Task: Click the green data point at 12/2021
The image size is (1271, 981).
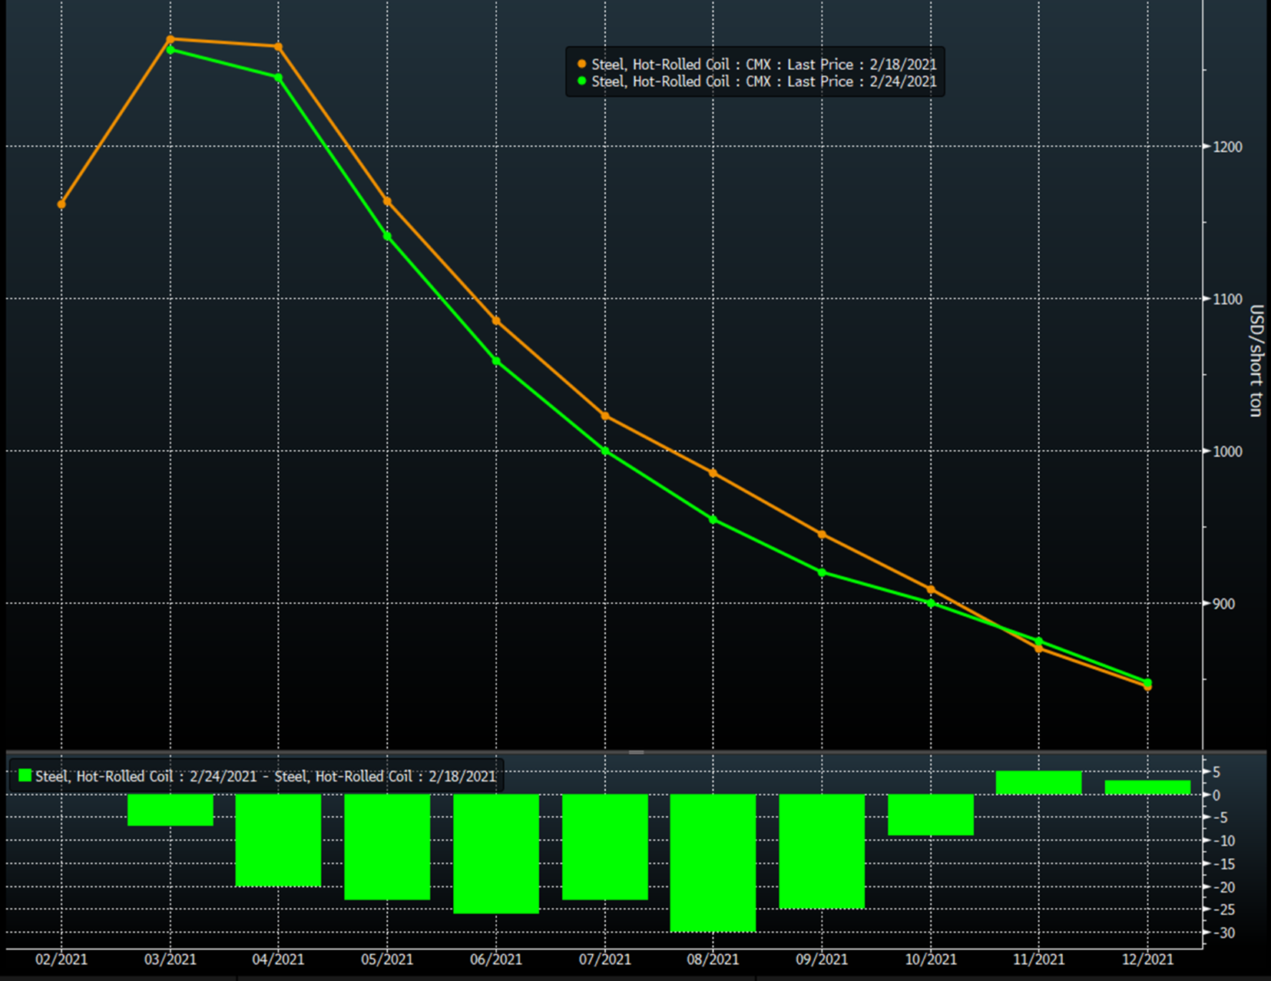Action: 1148,682
